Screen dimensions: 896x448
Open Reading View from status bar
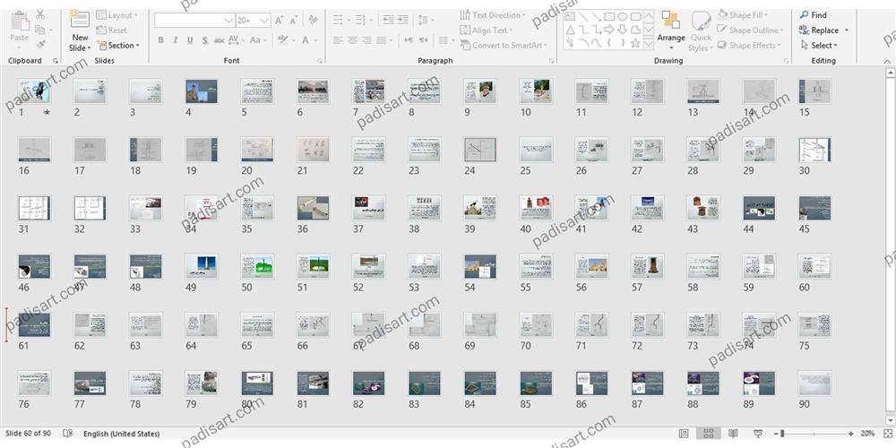tap(733, 434)
